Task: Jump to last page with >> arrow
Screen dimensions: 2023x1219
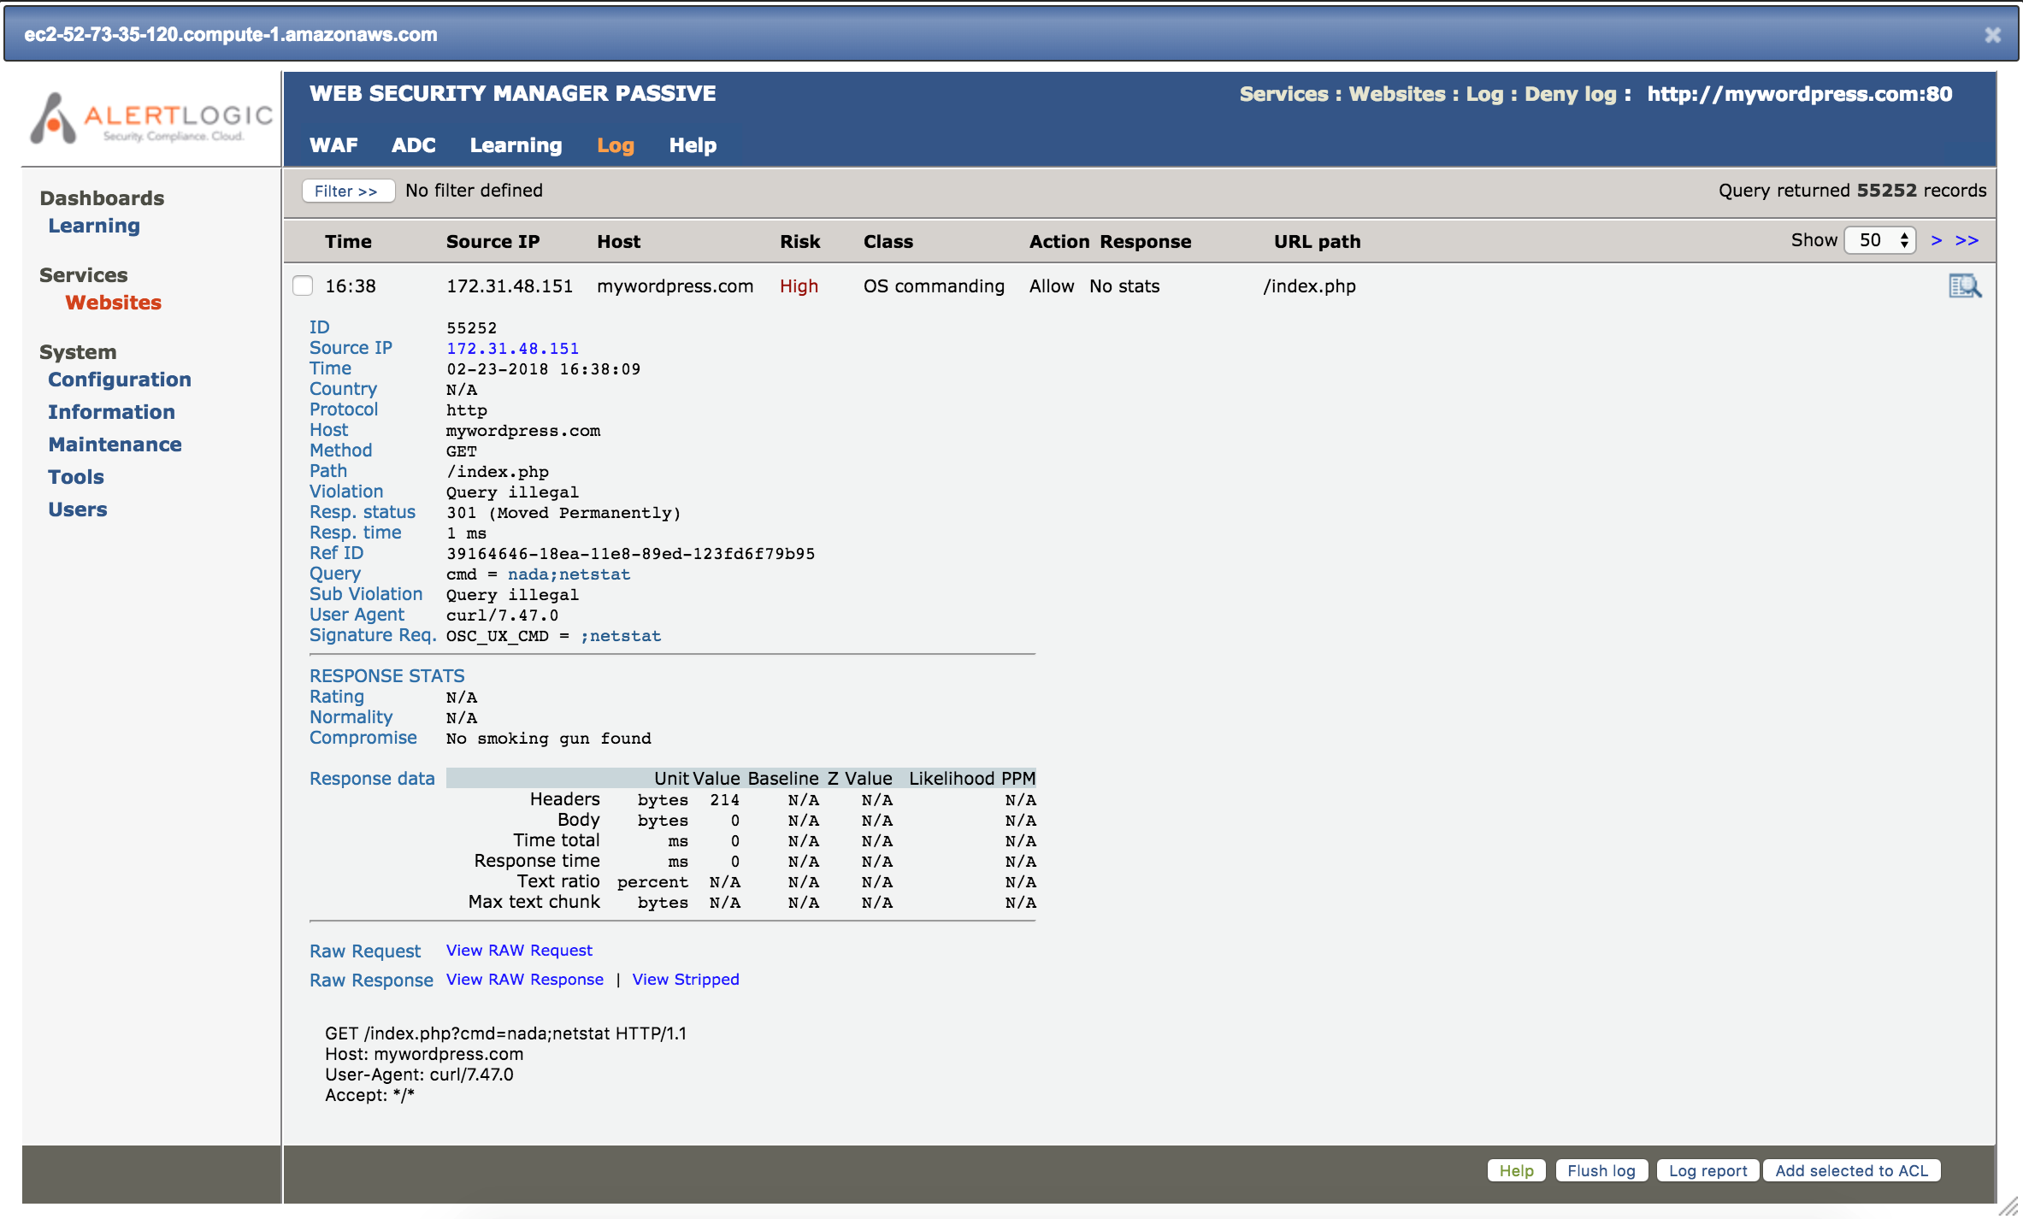Action: (x=1967, y=240)
